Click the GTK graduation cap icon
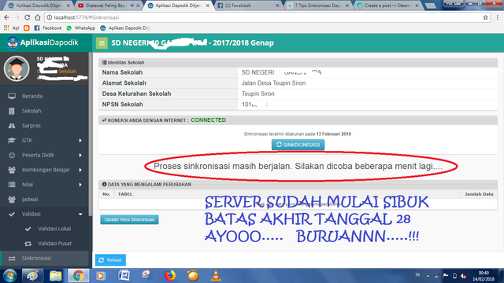Screen dimensions: 504x283 tap(12, 141)
